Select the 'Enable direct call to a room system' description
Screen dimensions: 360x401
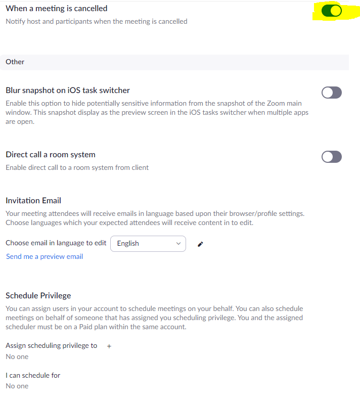pyautogui.click(x=77, y=167)
